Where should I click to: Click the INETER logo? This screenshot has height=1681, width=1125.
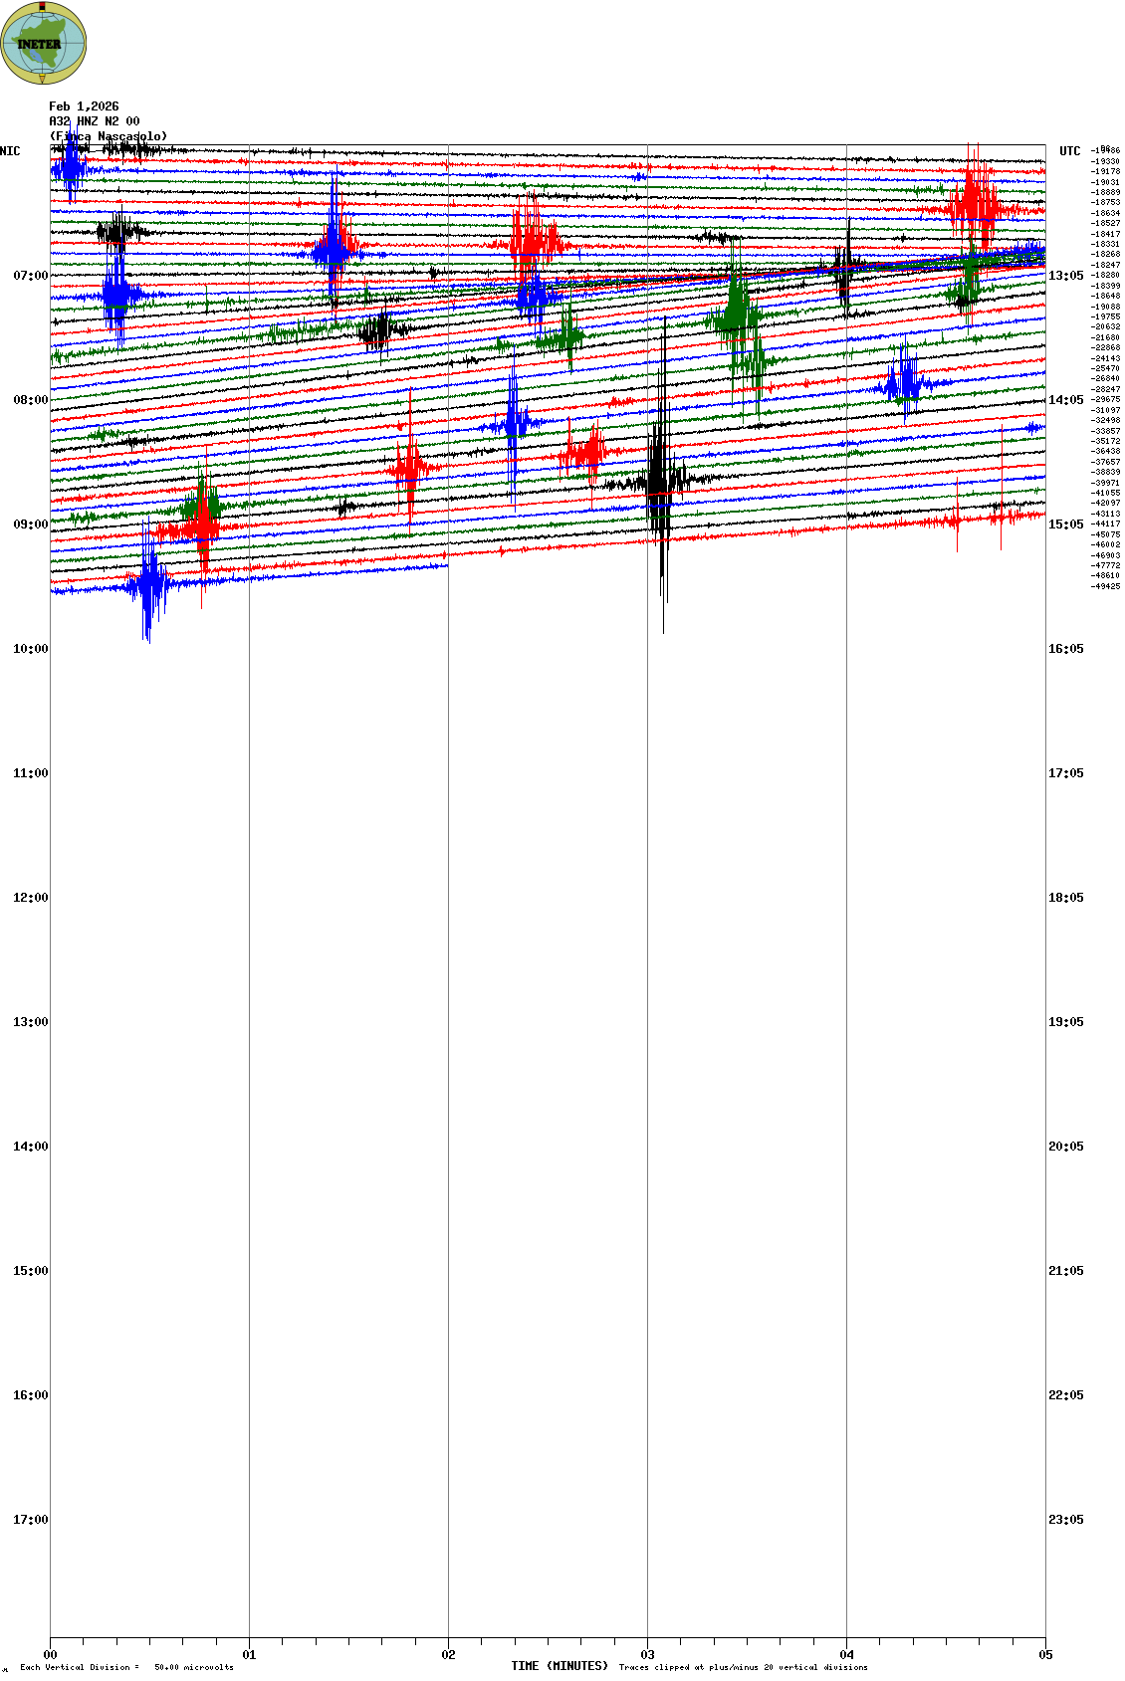coord(44,43)
